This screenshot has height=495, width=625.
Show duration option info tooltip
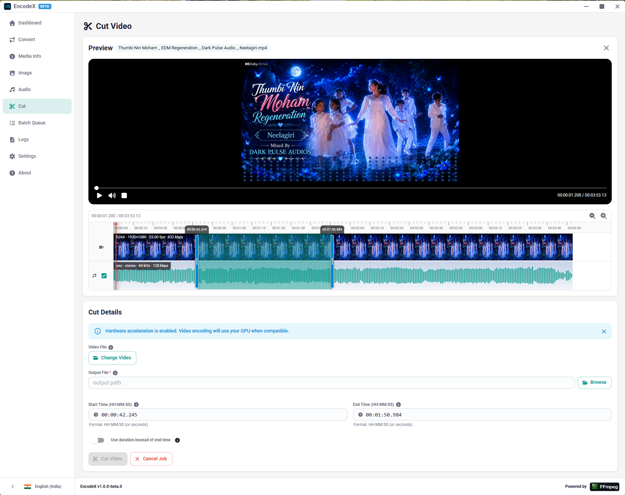pos(178,440)
